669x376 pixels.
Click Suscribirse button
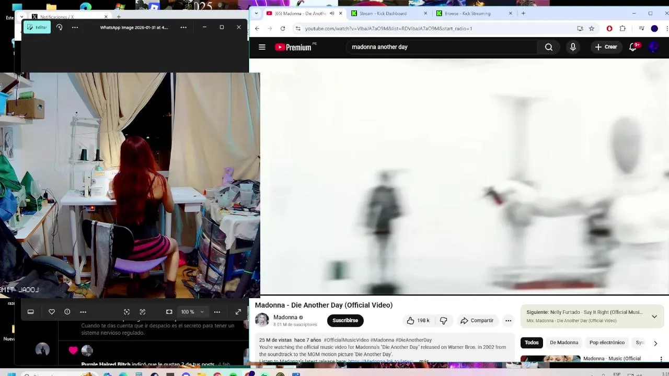click(x=345, y=321)
